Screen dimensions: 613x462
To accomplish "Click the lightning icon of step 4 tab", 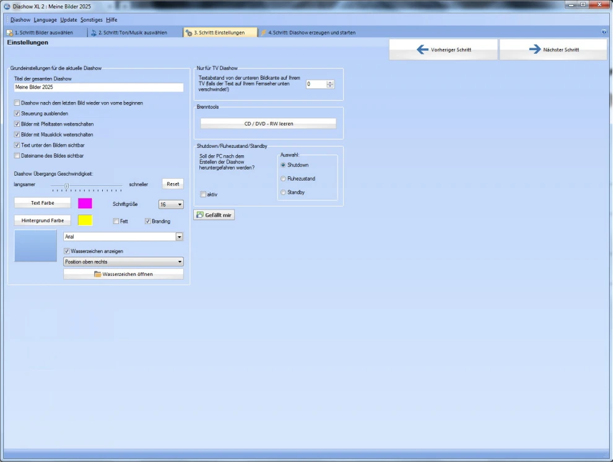I will 264,33.
